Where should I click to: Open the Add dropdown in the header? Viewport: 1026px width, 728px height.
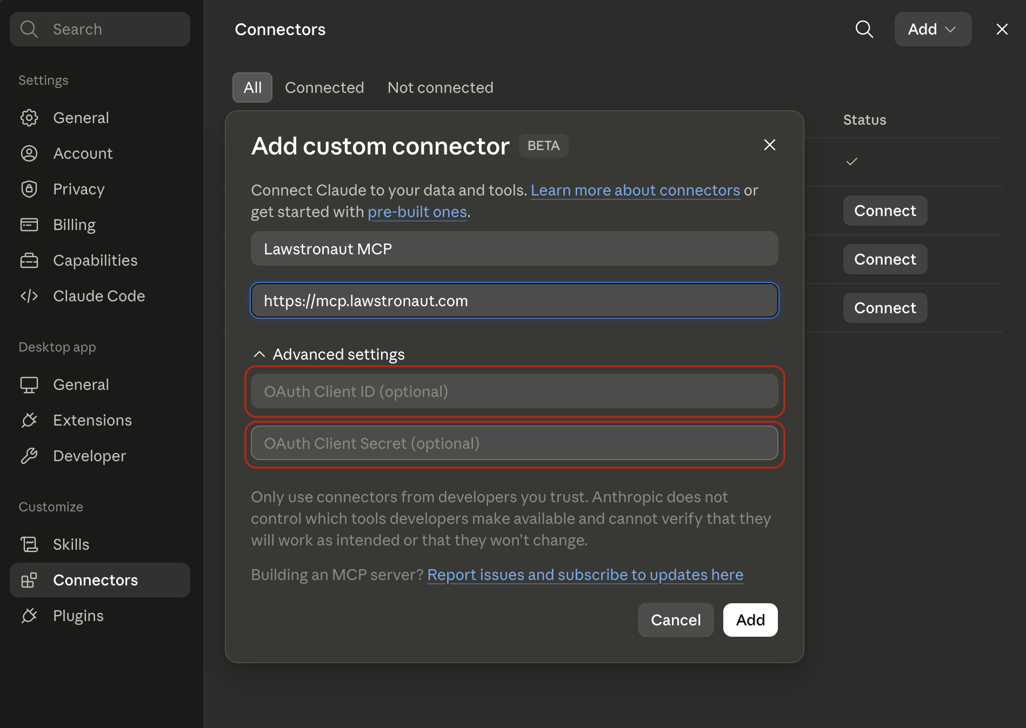(x=932, y=29)
